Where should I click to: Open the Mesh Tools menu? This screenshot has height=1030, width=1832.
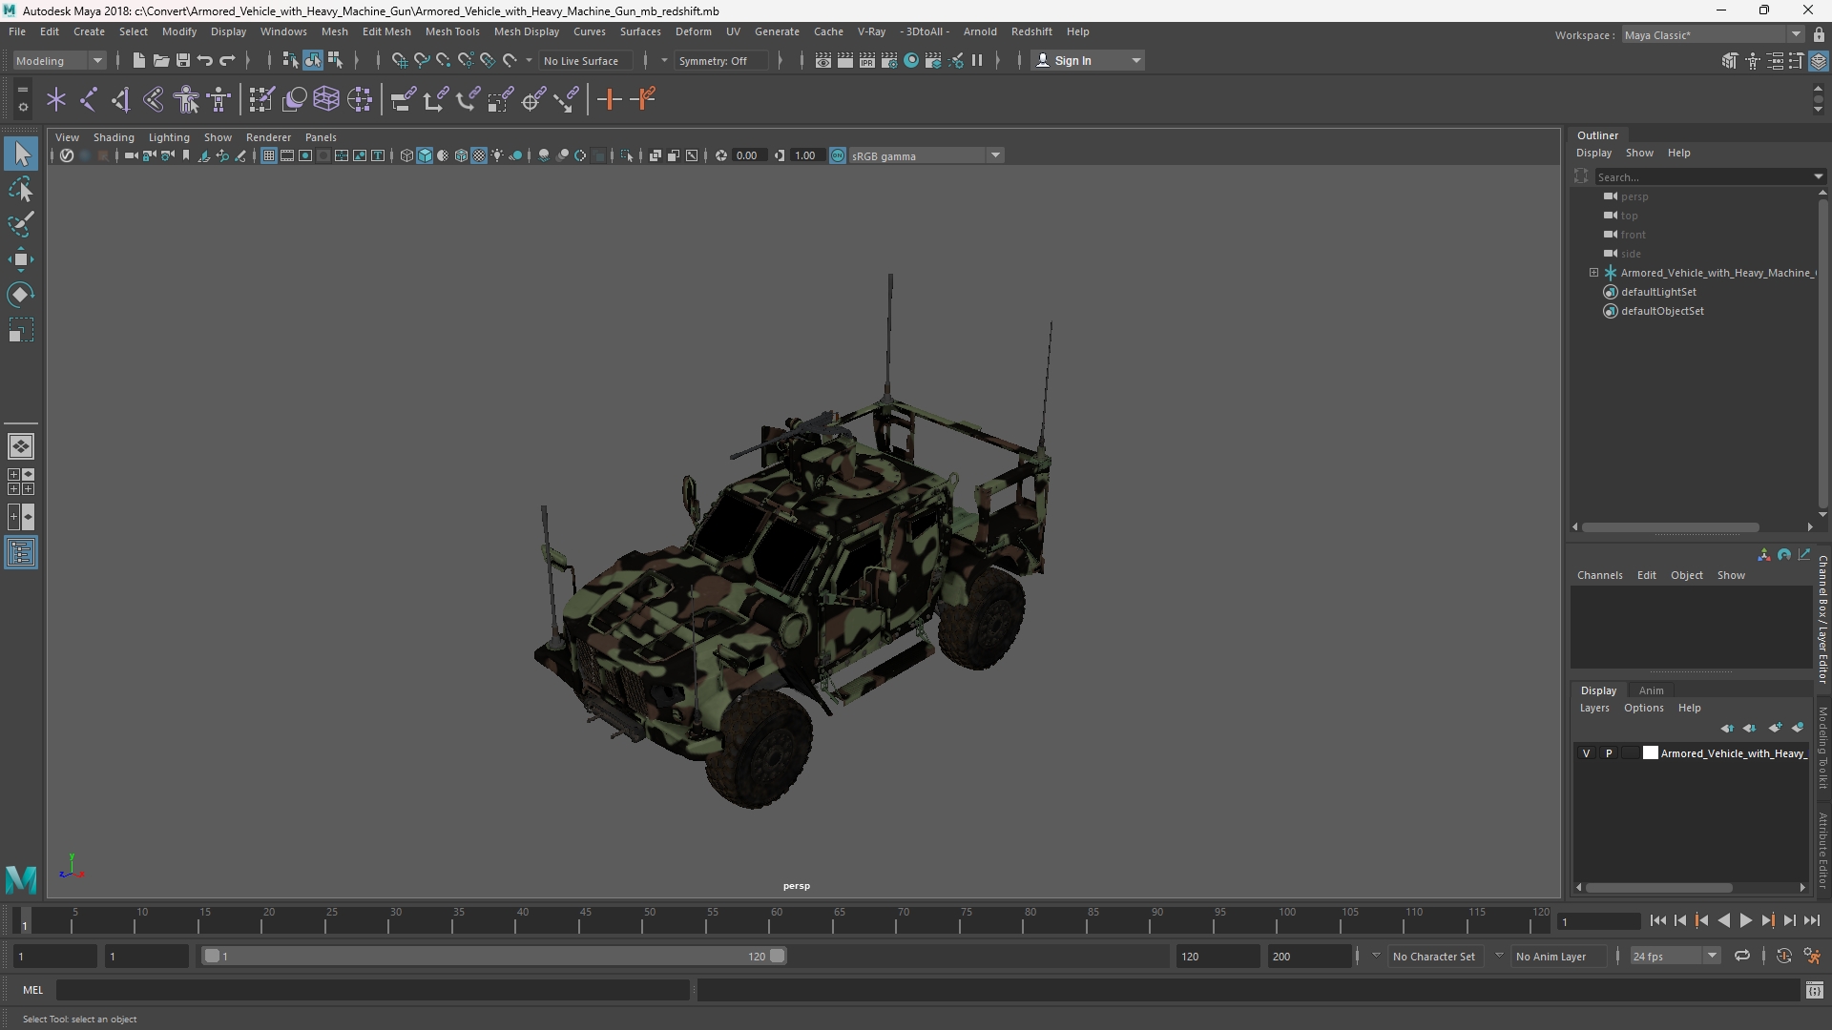[x=451, y=31]
